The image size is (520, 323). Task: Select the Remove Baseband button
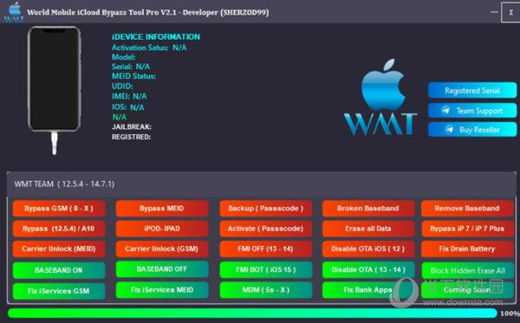coord(467,209)
